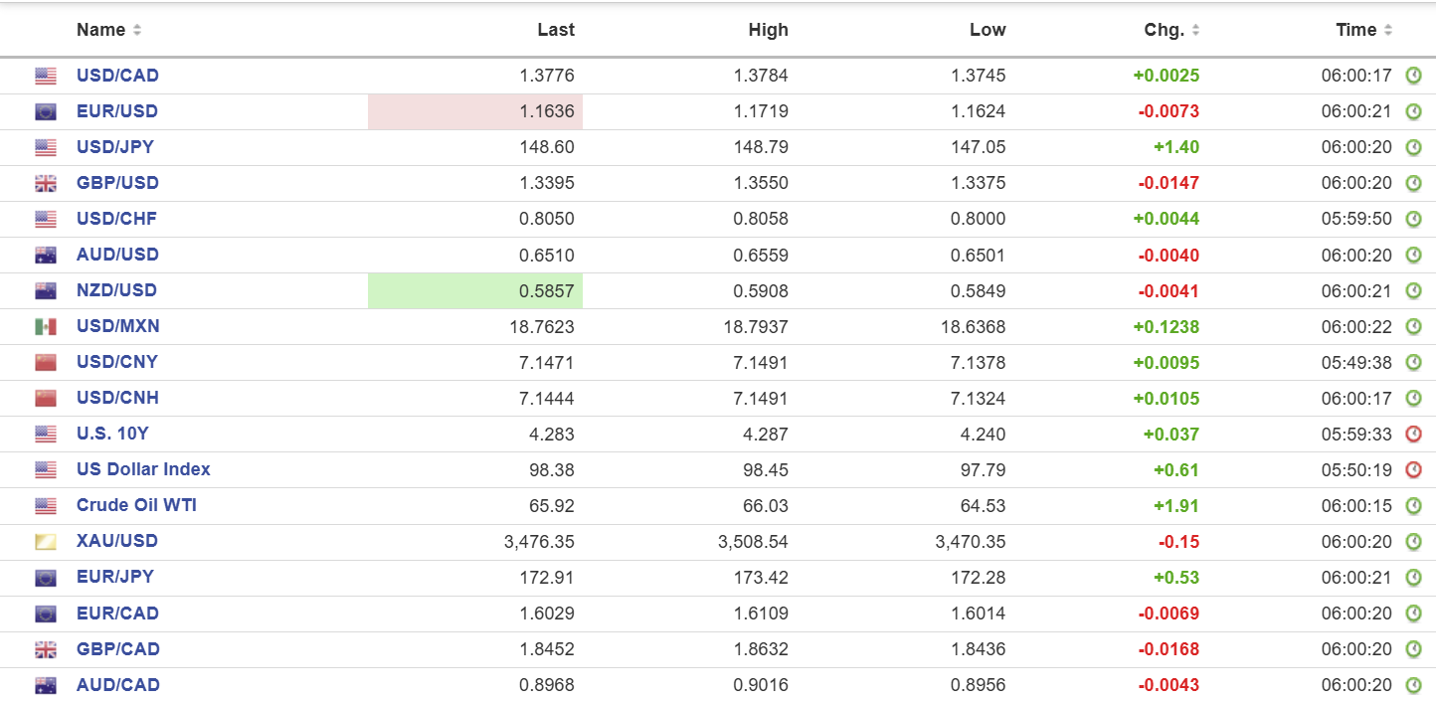Click the EU flag icon beside EUR/JPY
Viewport: 1436px width, 703px height.
46,578
